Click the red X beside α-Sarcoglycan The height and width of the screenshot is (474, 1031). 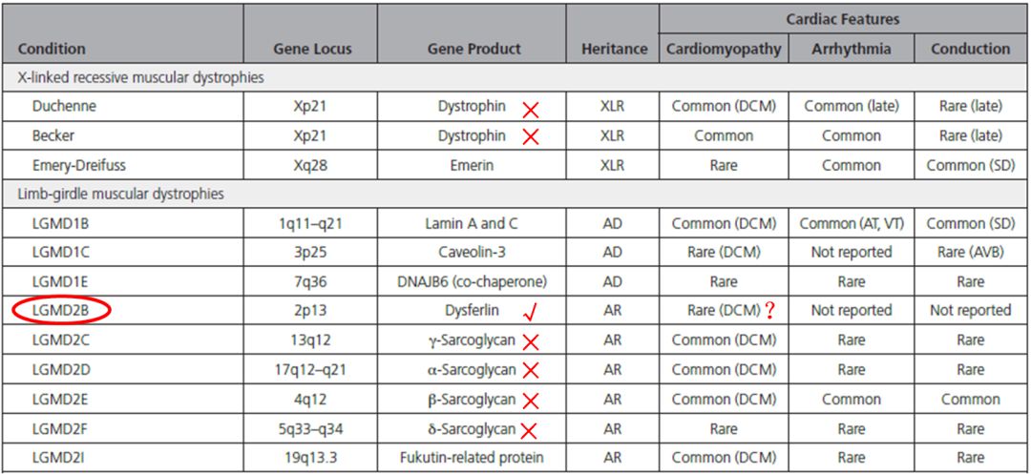tap(531, 371)
